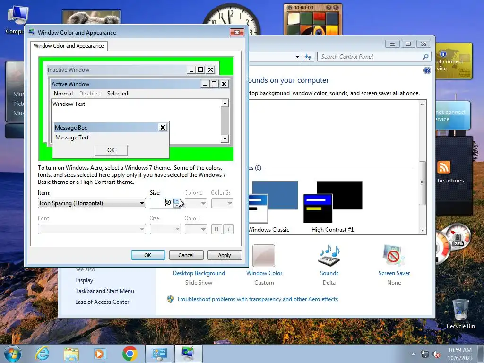Open Taskbar and Start Menu link

[x=104, y=291]
